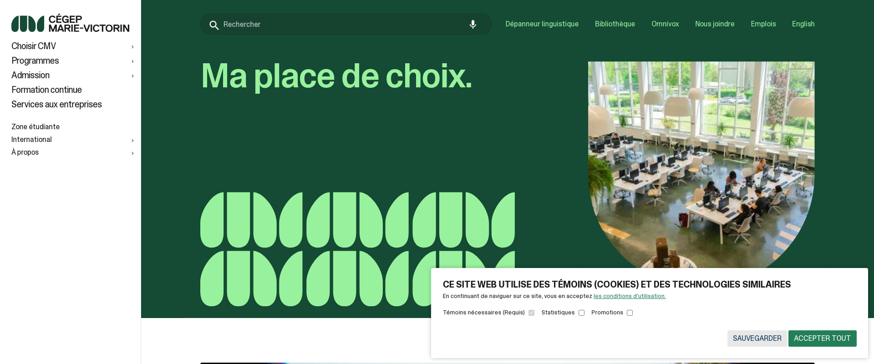Toggle the Témoins nécessaires checkbox
Viewport: 874px width, 364px height.
click(x=531, y=313)
